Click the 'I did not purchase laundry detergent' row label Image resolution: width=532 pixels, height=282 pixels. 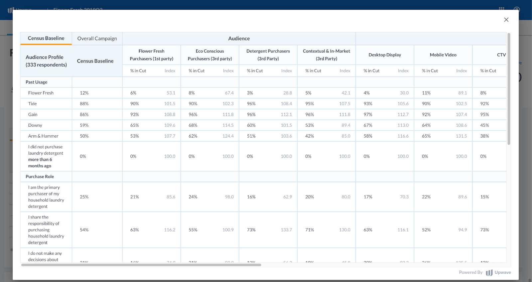tap(46, 156)
